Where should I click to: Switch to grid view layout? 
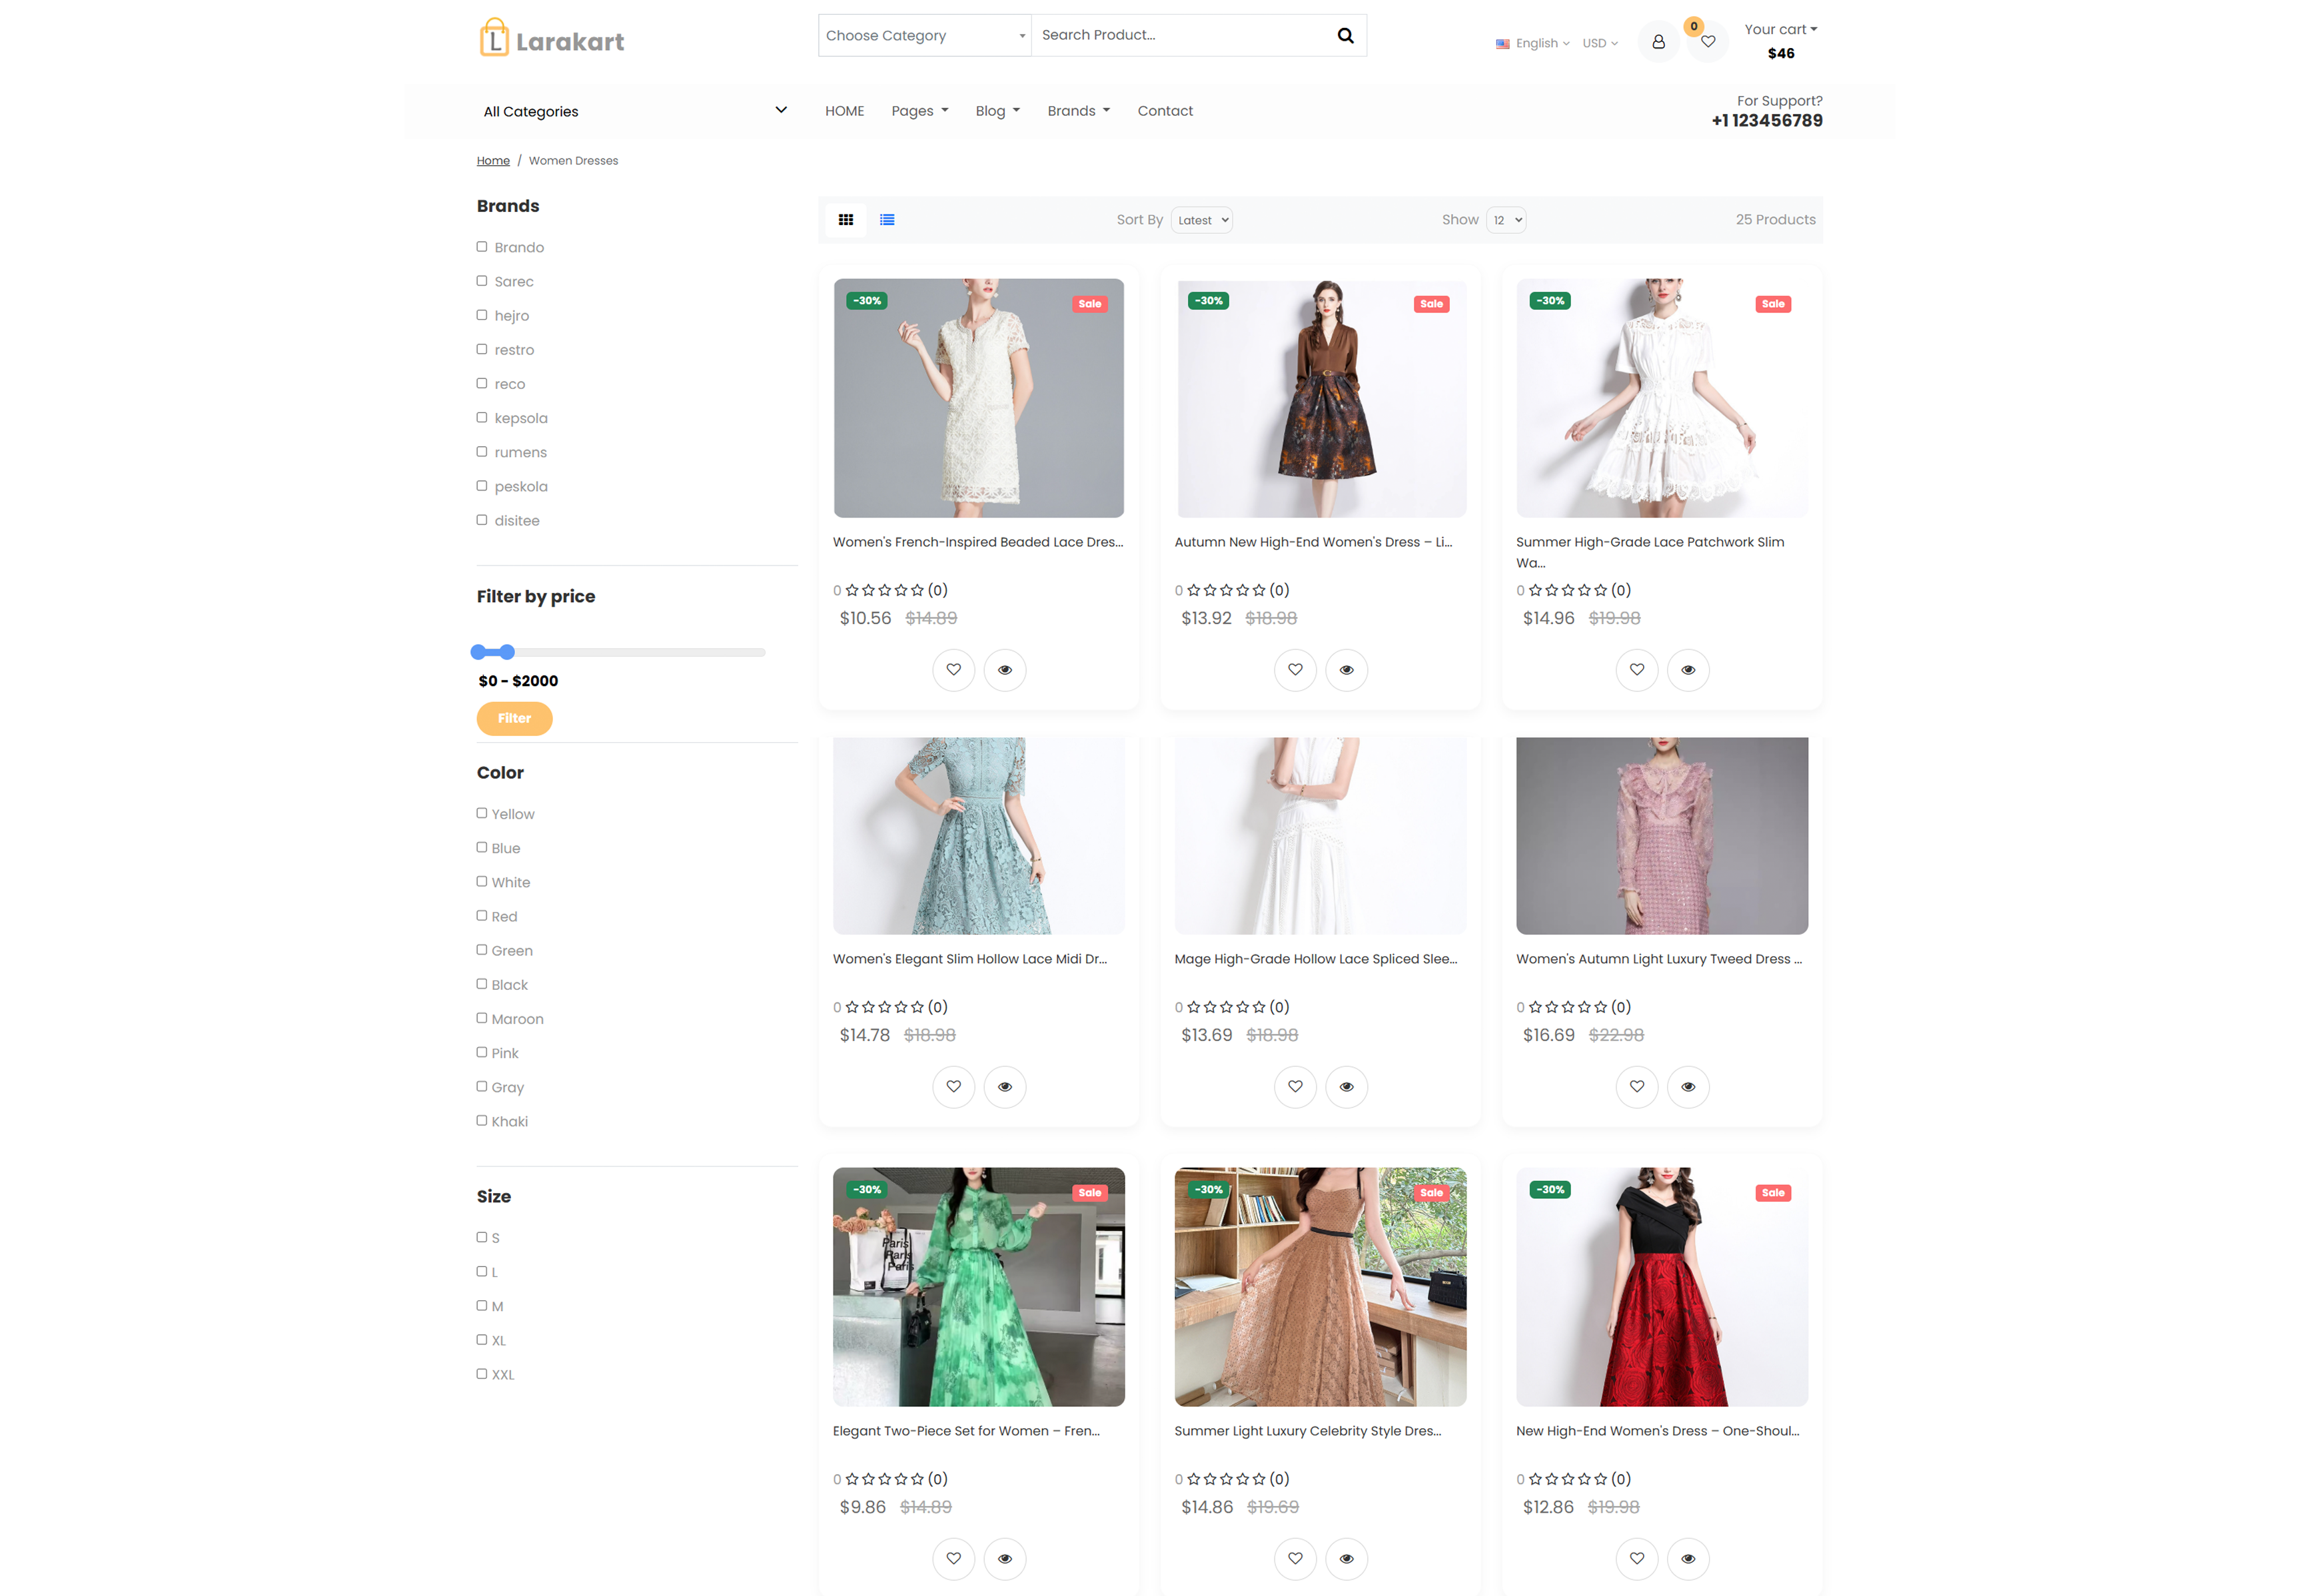[846, 220]
